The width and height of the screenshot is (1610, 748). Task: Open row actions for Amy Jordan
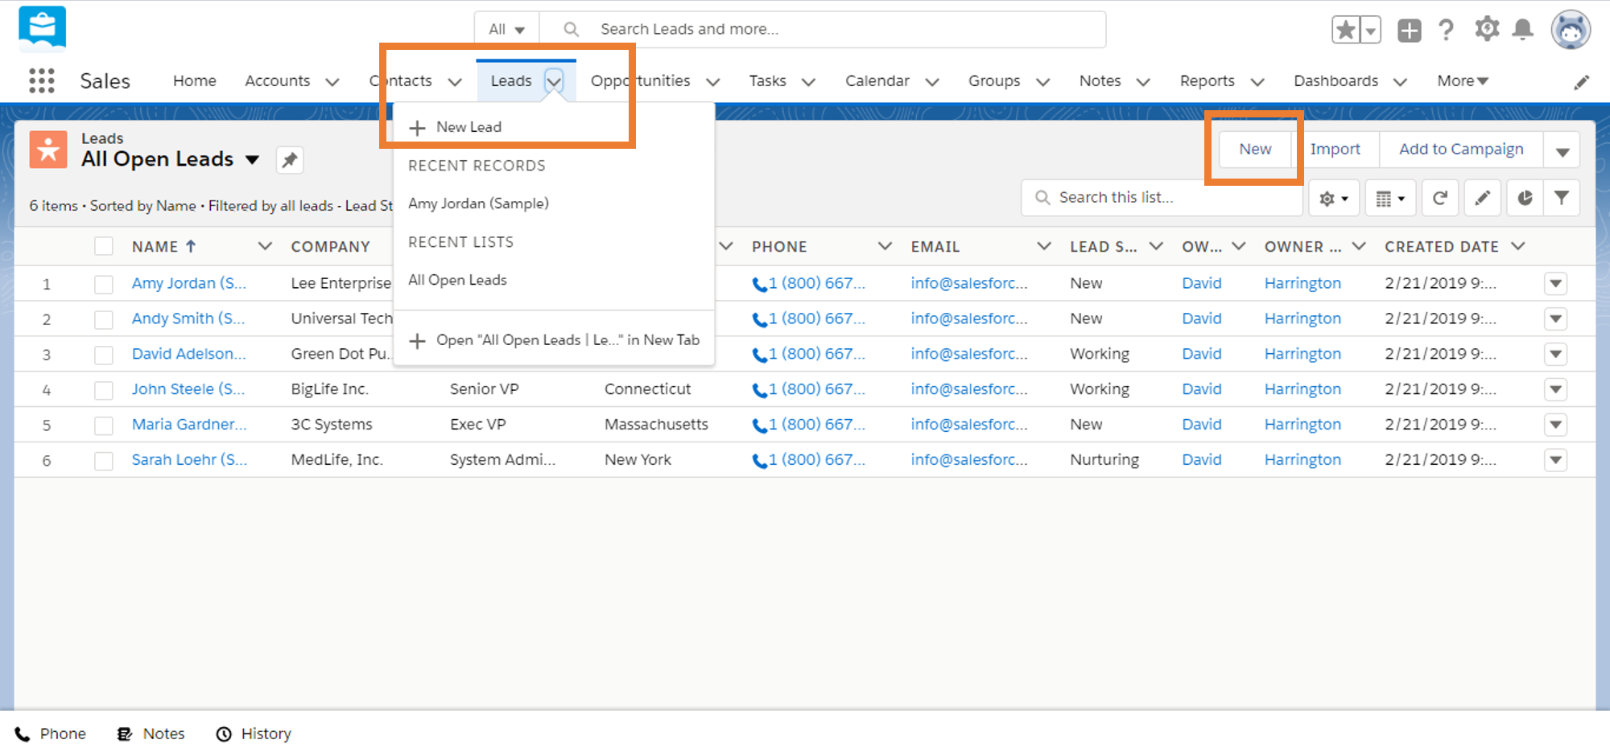click(x=1555, y=283)
